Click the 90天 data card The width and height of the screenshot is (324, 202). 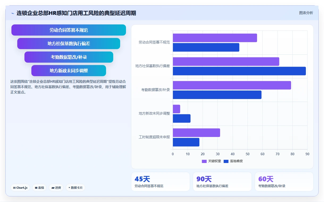pos(222,182)
